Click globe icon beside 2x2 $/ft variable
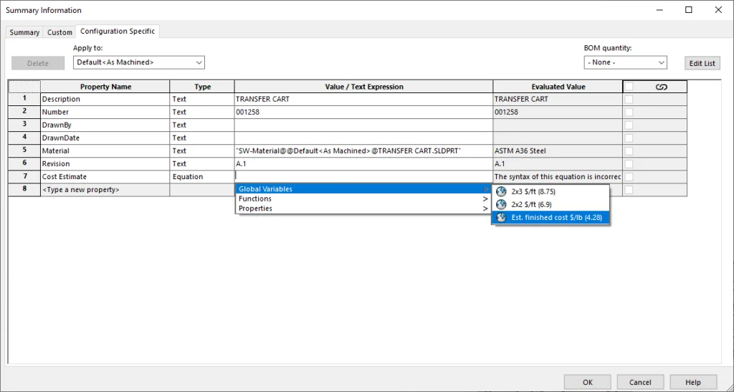Viewport: 734px width, 392px height. point(501,205)
